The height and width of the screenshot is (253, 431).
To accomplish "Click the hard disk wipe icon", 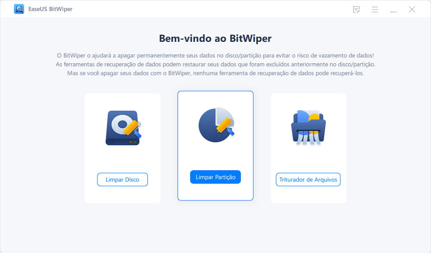I will (123, 128).
